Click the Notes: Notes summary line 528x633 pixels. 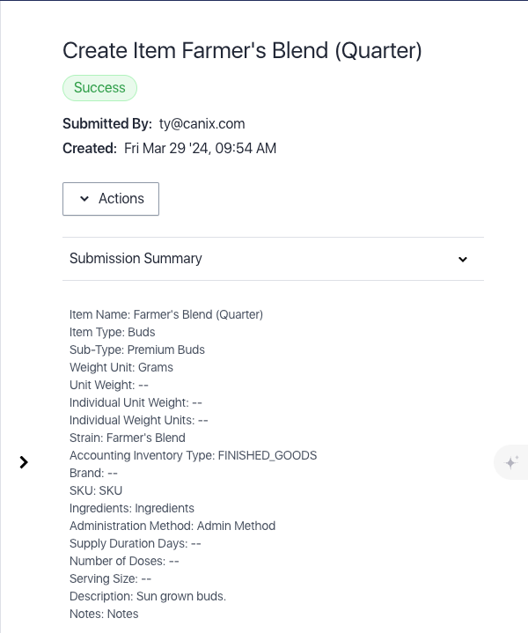104,614
